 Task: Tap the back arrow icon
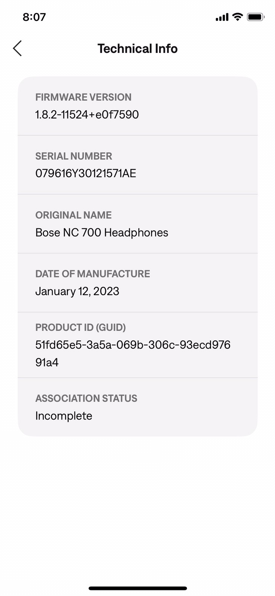tap(18, 48)
